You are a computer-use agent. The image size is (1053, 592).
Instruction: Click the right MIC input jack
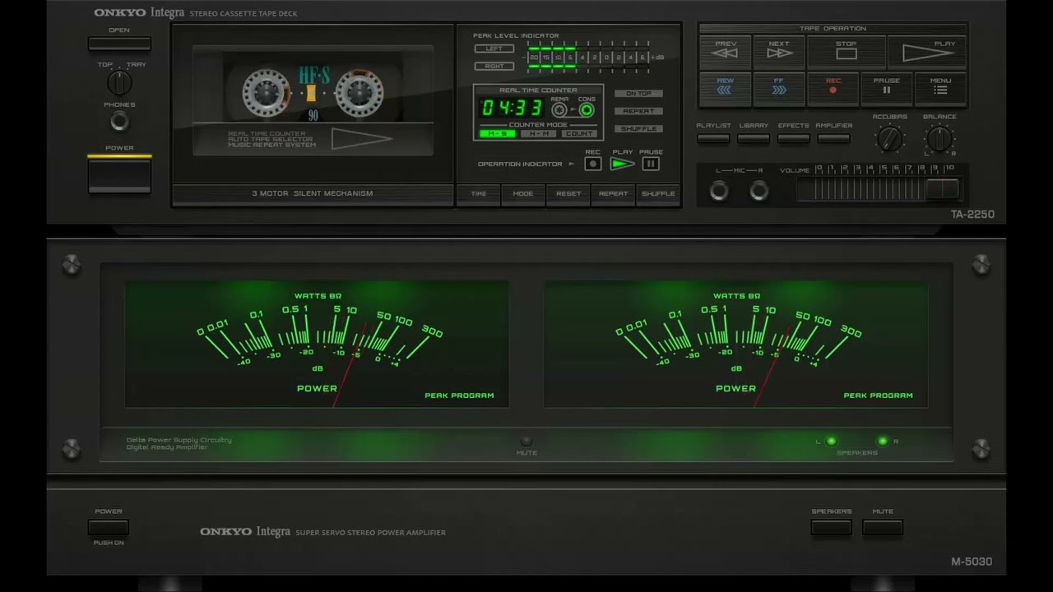[x=759, y=191]
